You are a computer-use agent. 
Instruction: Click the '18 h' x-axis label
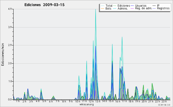[x=131, y=101]
